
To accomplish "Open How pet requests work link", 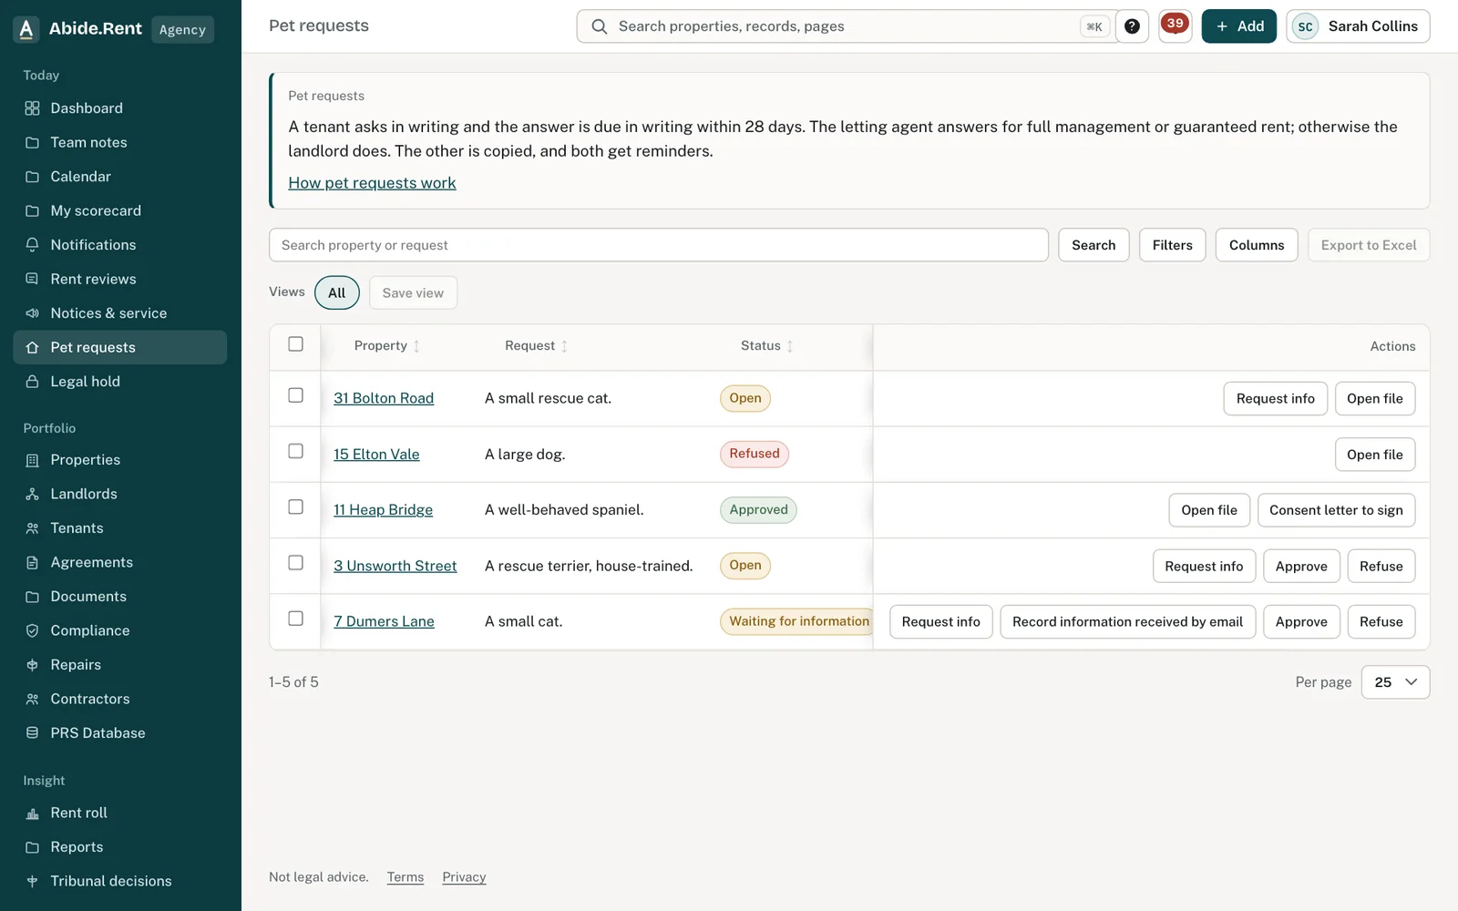I will coord(372,183).
